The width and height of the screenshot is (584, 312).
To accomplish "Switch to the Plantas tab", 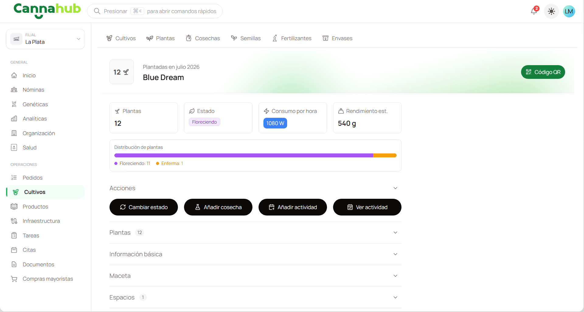I will click(160, 38).
